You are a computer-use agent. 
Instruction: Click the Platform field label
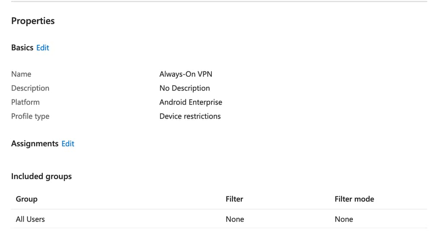(25, 102)
